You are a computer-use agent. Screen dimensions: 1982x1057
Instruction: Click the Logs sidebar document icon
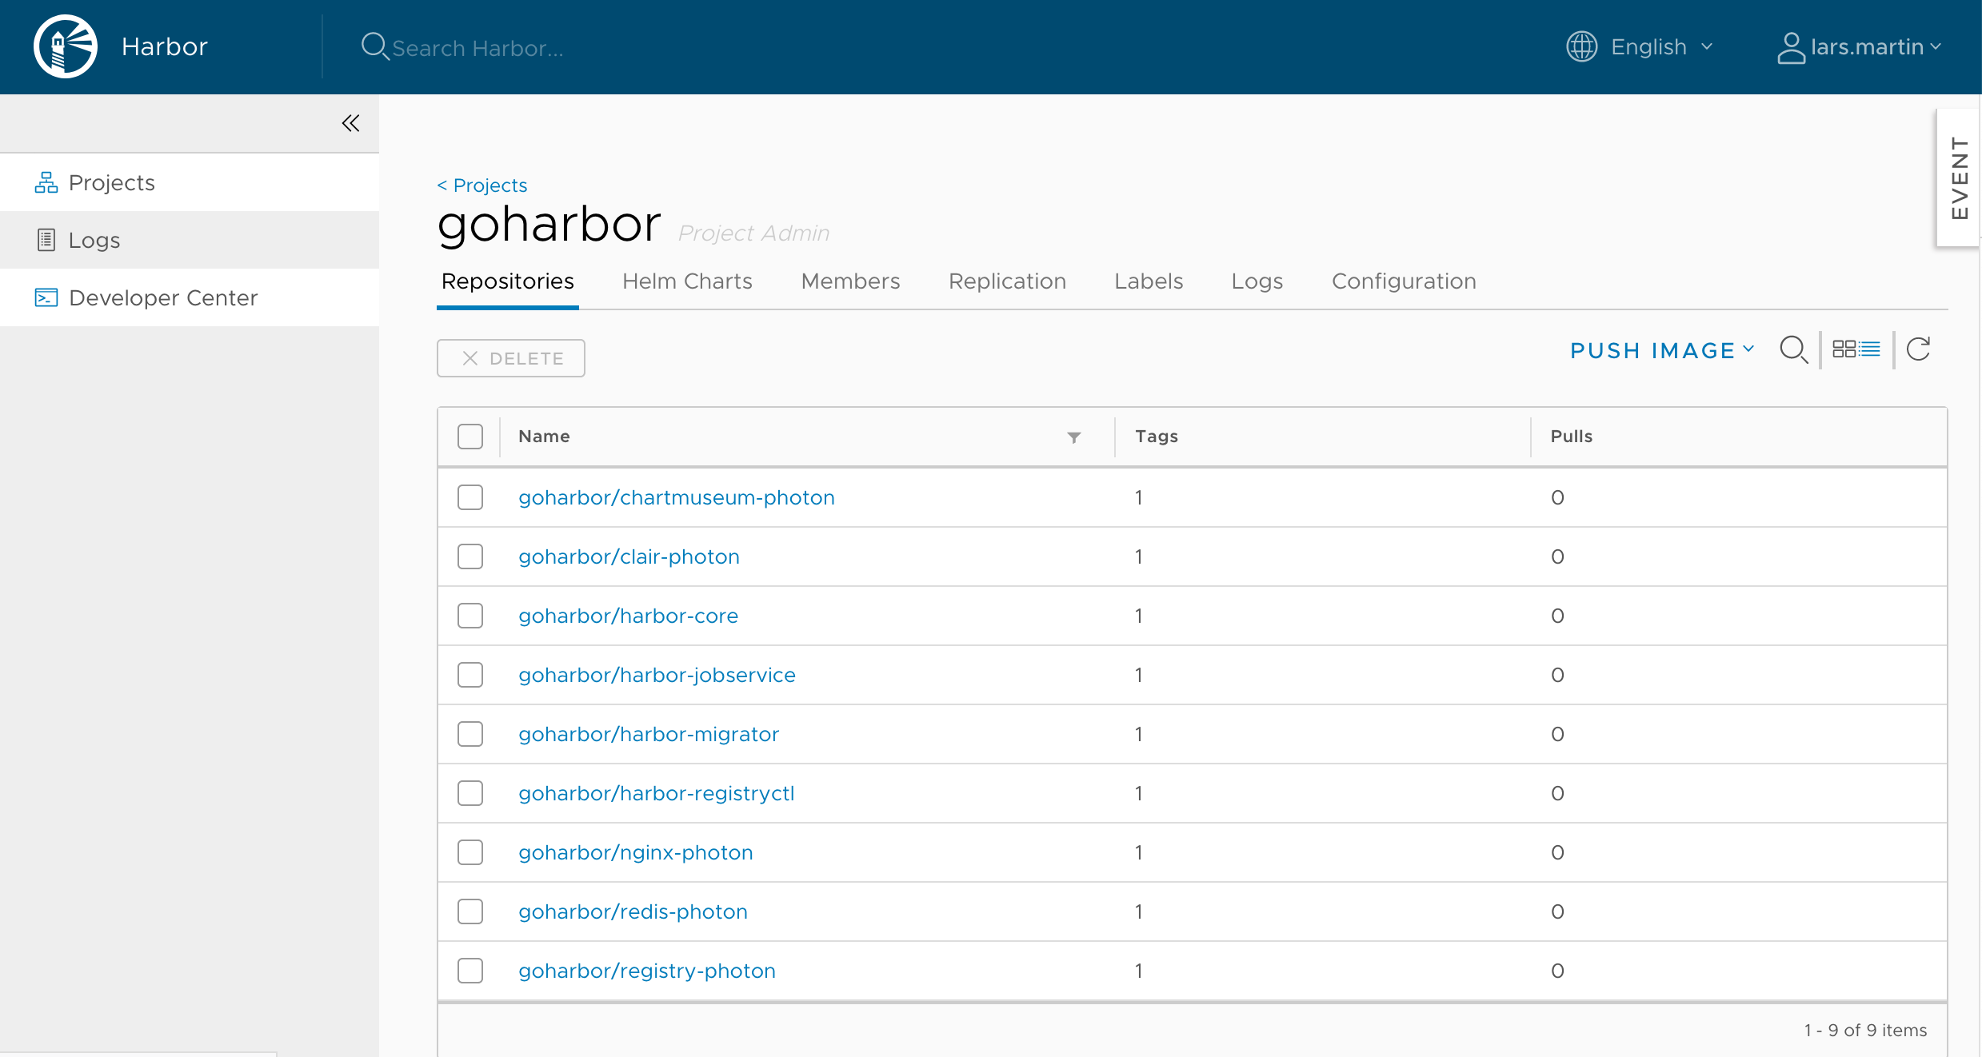coord(46,240)
